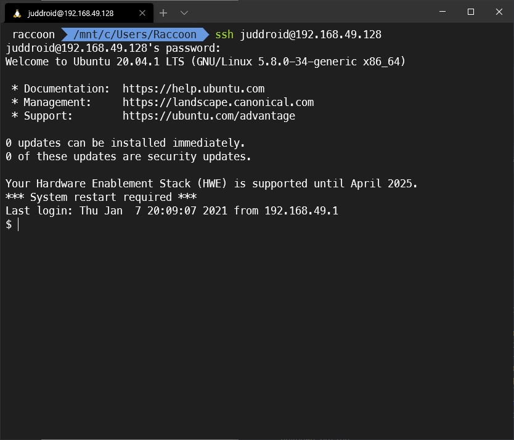The image size is (514, 440).
Task: Click the Welcome to Ubuntu 20.04.1 line
Action: (x=205, y=62)
